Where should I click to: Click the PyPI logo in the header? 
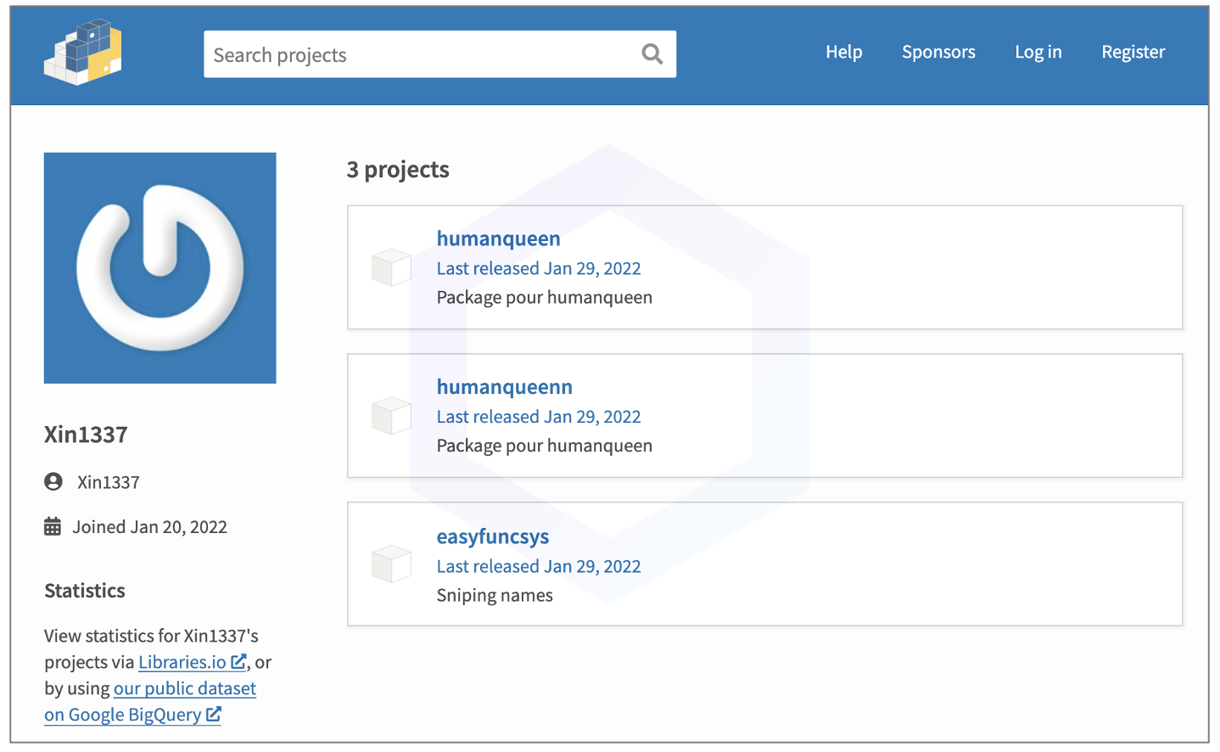pos(82,53)
